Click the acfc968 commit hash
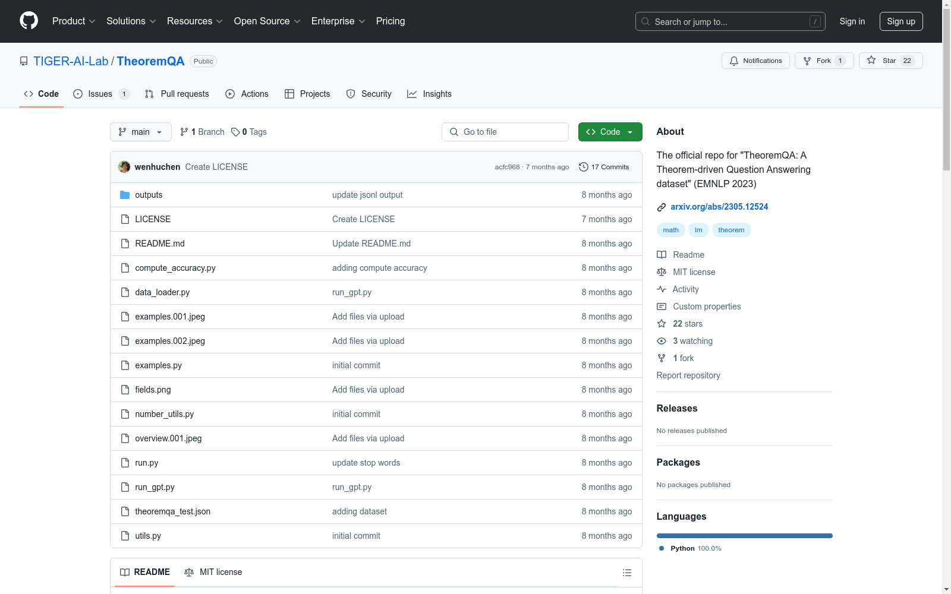951x594 pixels. [x=507, y=167]
